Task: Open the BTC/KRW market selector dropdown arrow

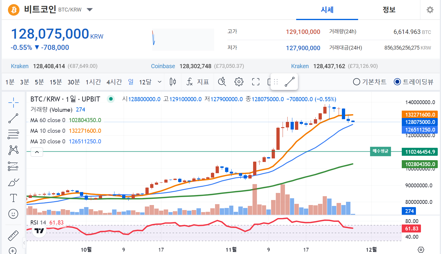Action: [90, 10]
